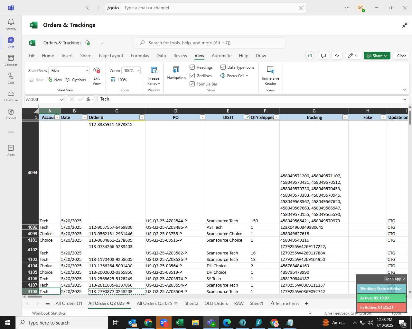The height and width of the screenshot is (329, 412).
Task: Open the File menu
Action: (32, 56)
